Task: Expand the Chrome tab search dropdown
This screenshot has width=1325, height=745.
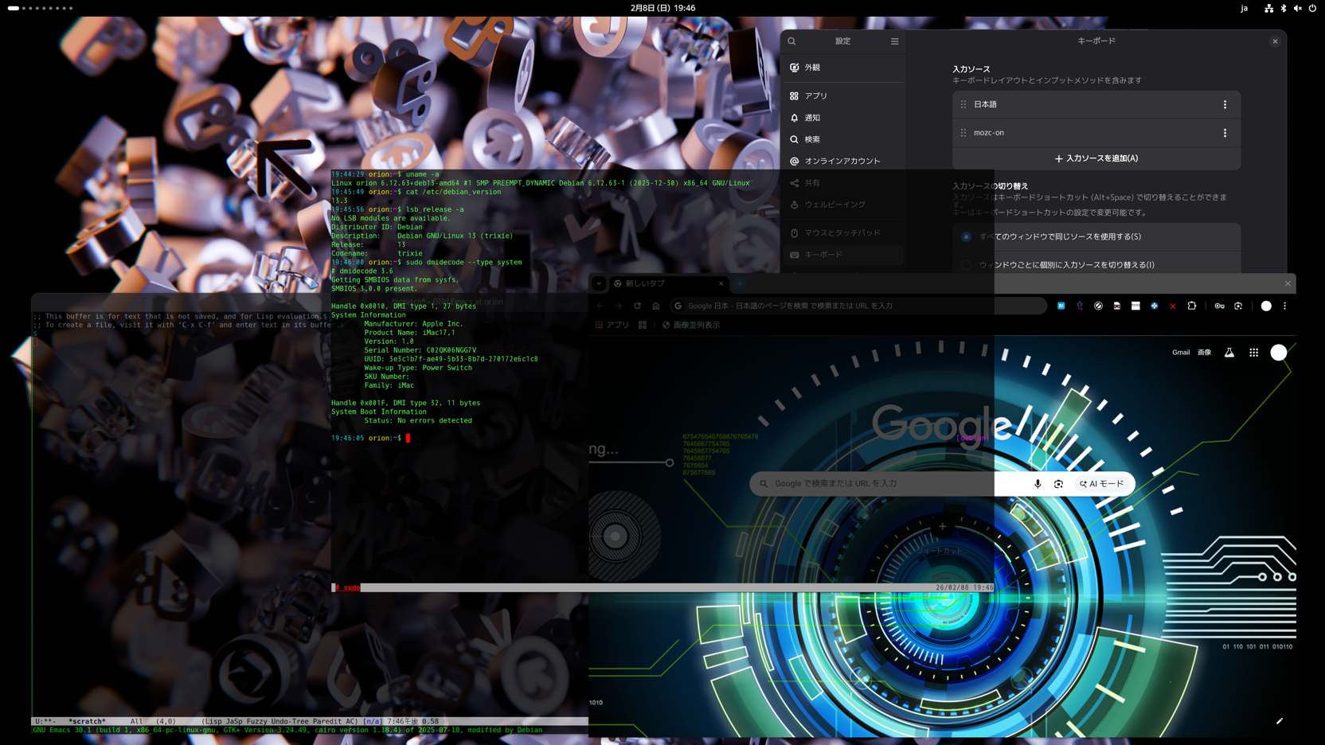Action: coord(599,283)
